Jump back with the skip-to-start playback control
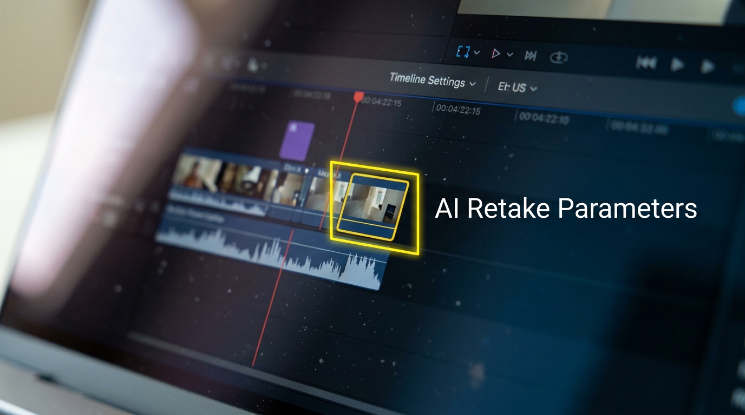Screen dimensions: 745x415 click(x=645, y=63)
